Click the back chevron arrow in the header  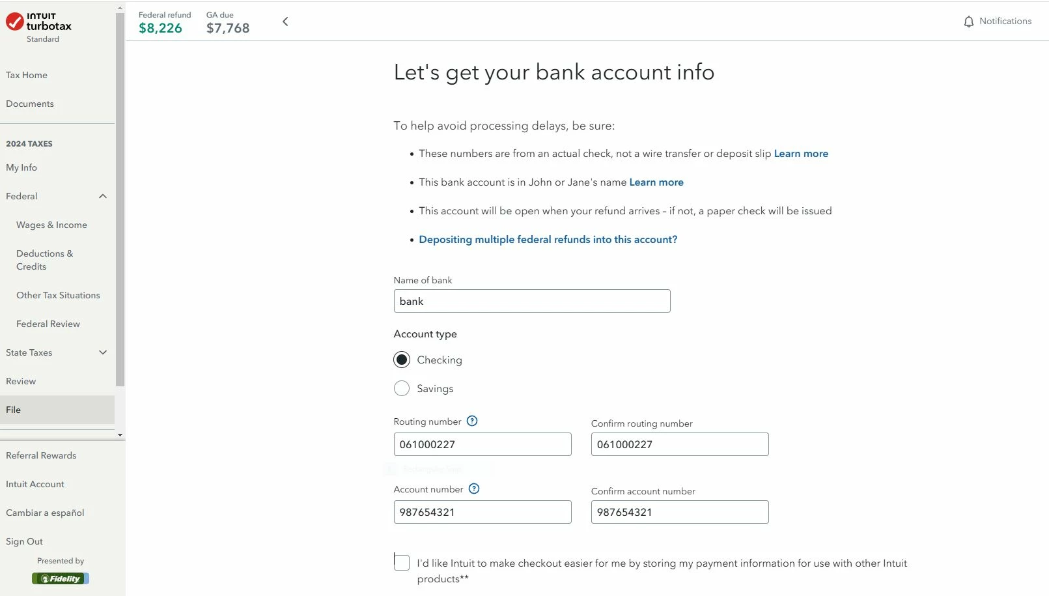tap(285, 21)
